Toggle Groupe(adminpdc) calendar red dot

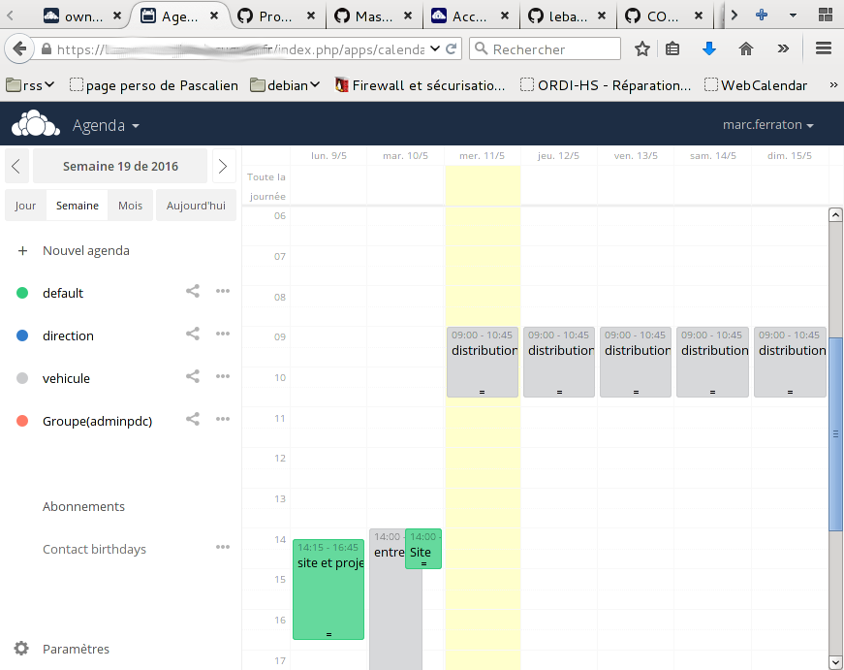[22, 421]
